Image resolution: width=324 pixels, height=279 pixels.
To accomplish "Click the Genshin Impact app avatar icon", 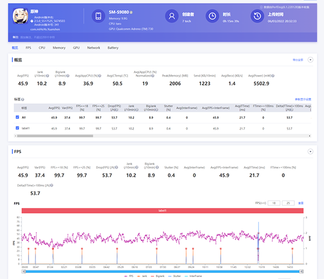I will 22,17.
